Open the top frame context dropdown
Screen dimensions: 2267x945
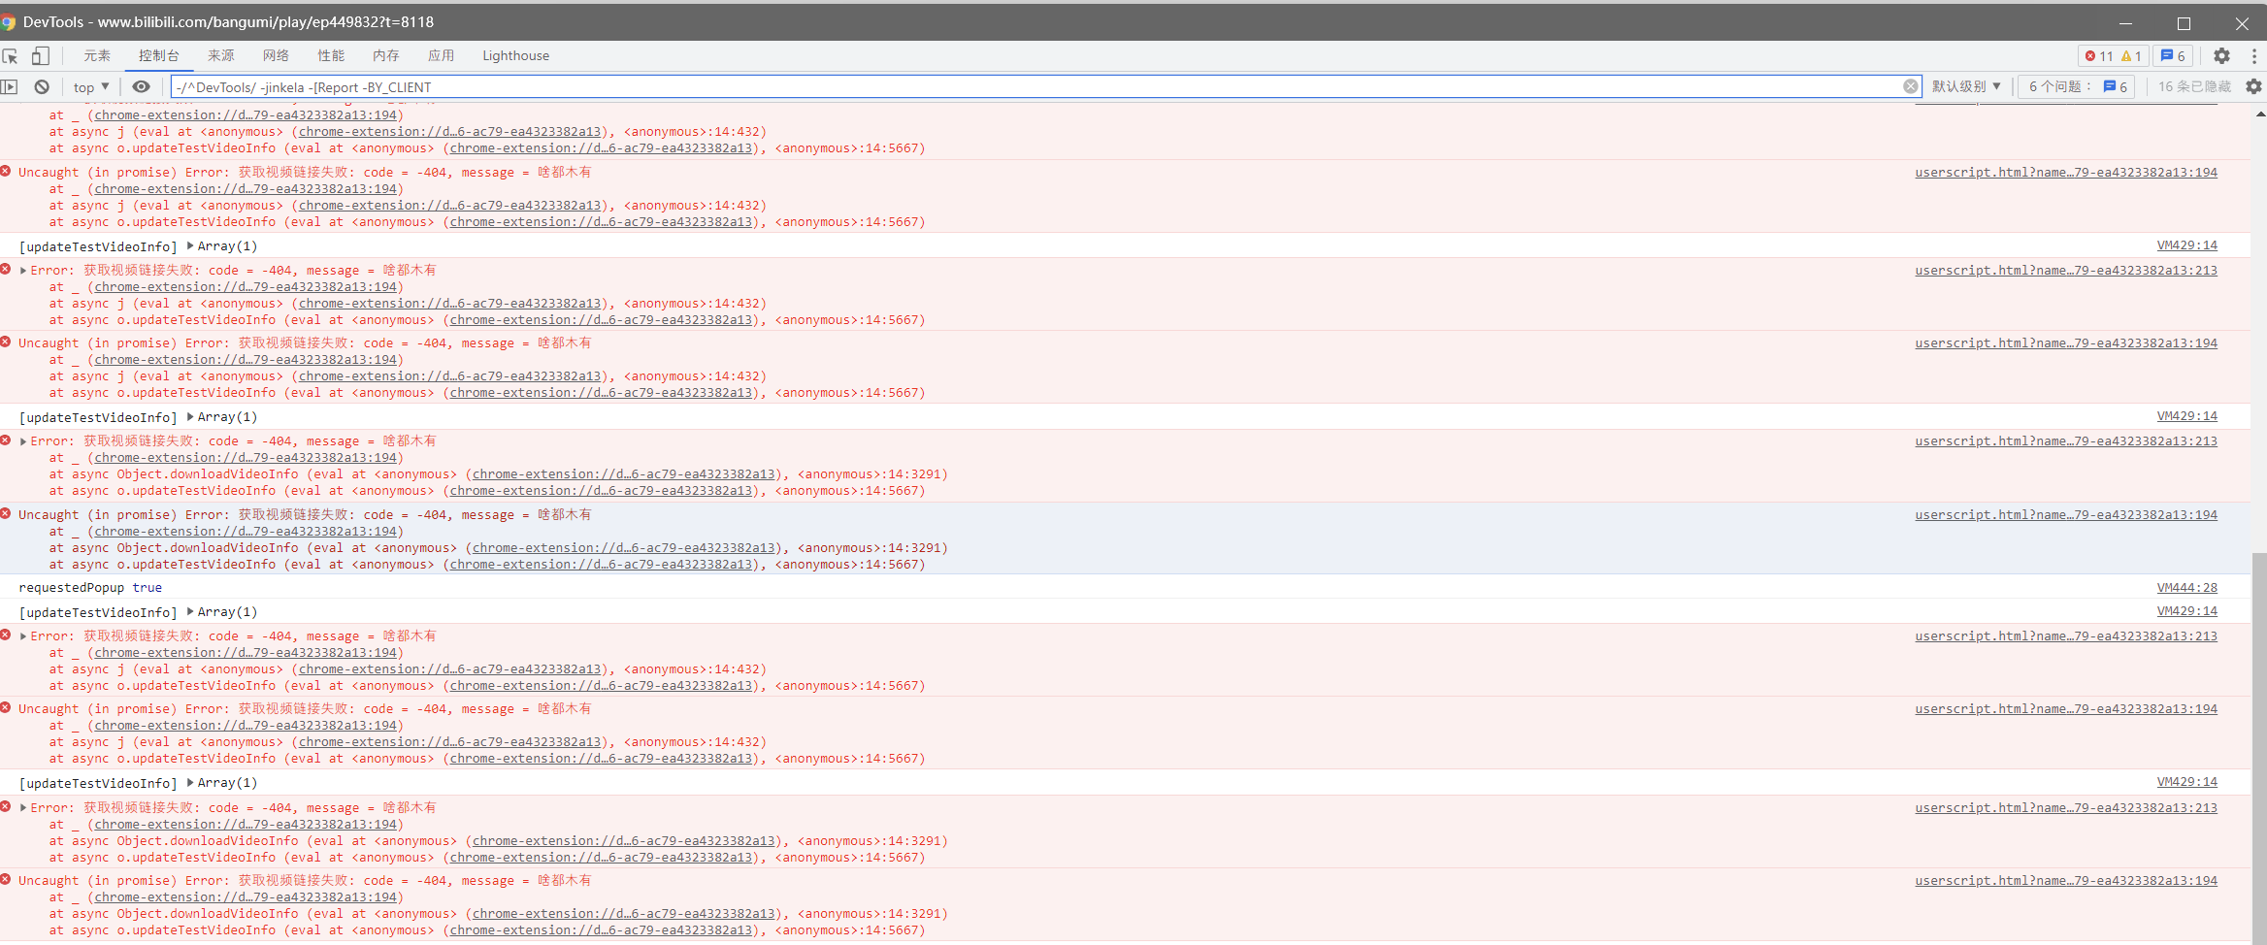click(89, 86)
